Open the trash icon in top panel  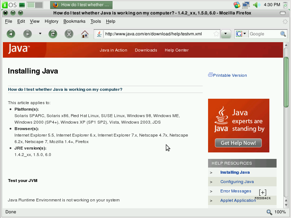pos(285,5)
